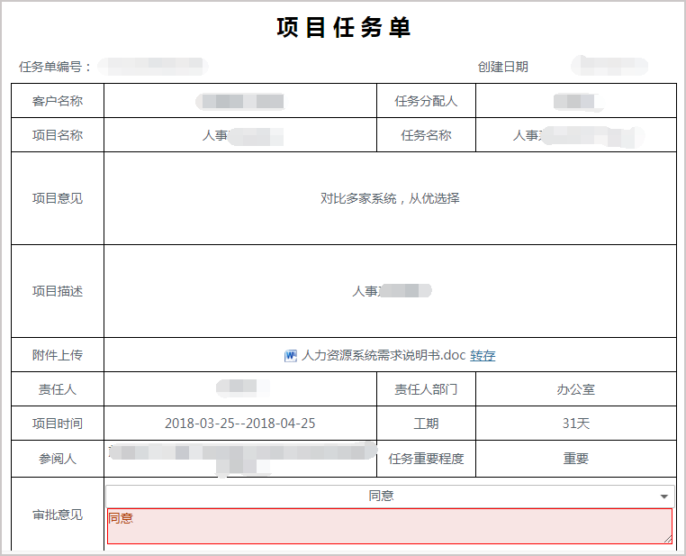Select the 任务单编号 label
The image size is (686, 556).
pos(55,67)
